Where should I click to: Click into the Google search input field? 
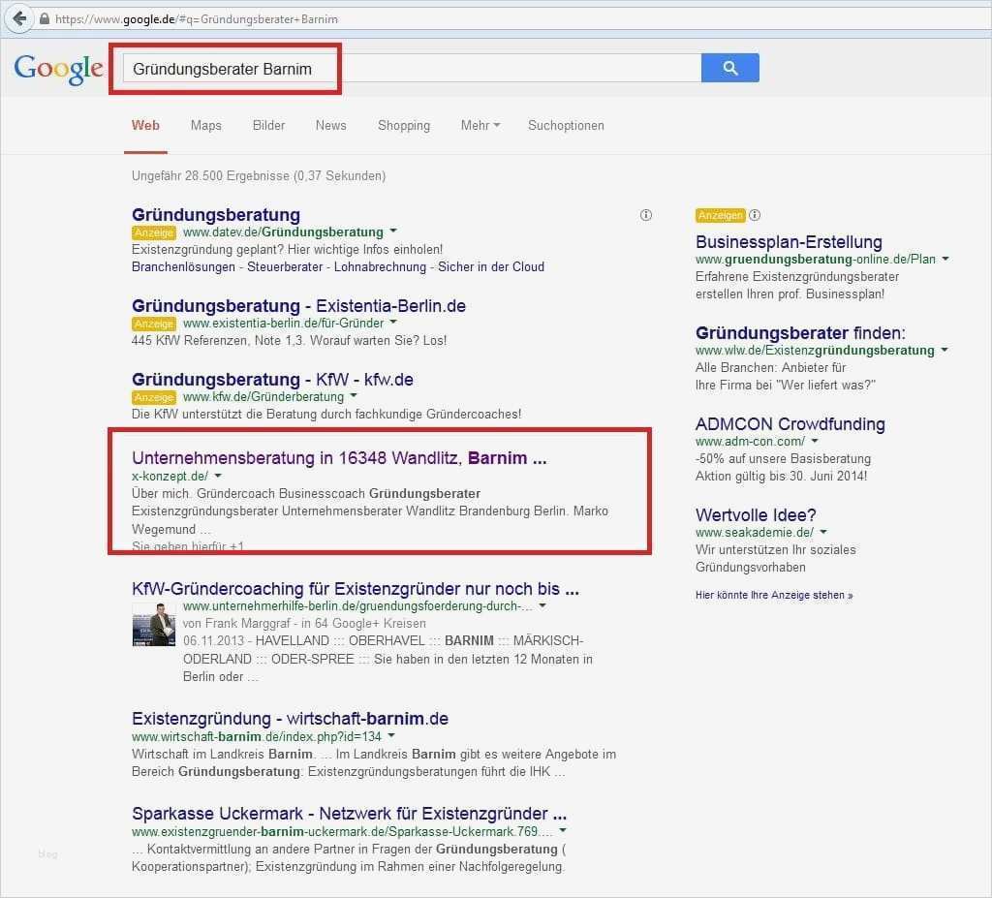pos(412,69)
